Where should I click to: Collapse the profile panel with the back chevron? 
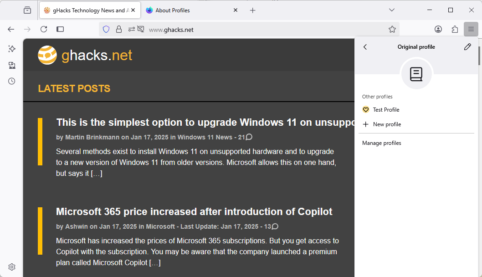point(364,46)
